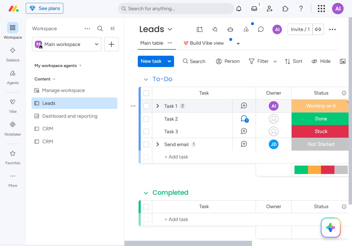Open Dashboard and reporting board
352x246 pixels.
click(x=74, y=116)
